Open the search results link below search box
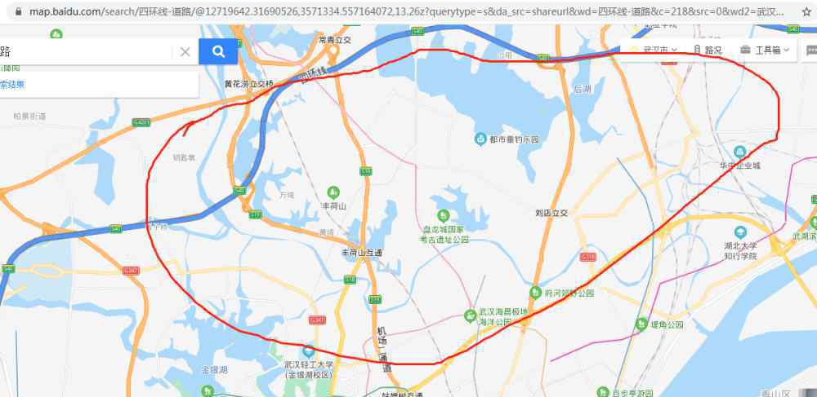 [x=12, y=84]
